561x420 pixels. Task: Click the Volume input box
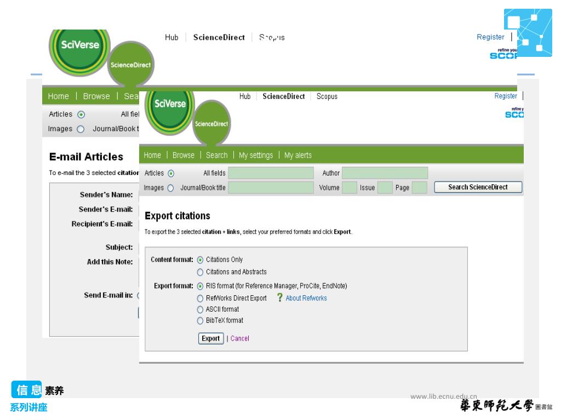[x=349, y=188]
